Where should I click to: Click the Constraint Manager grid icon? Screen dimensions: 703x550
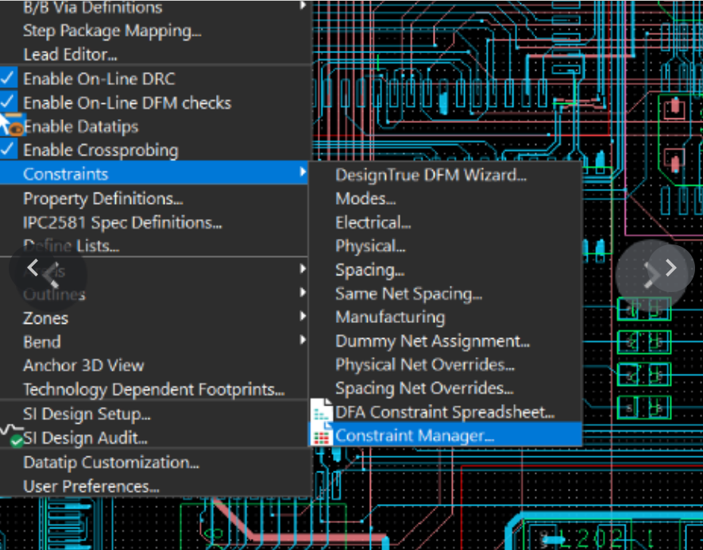tap(323, 436)
